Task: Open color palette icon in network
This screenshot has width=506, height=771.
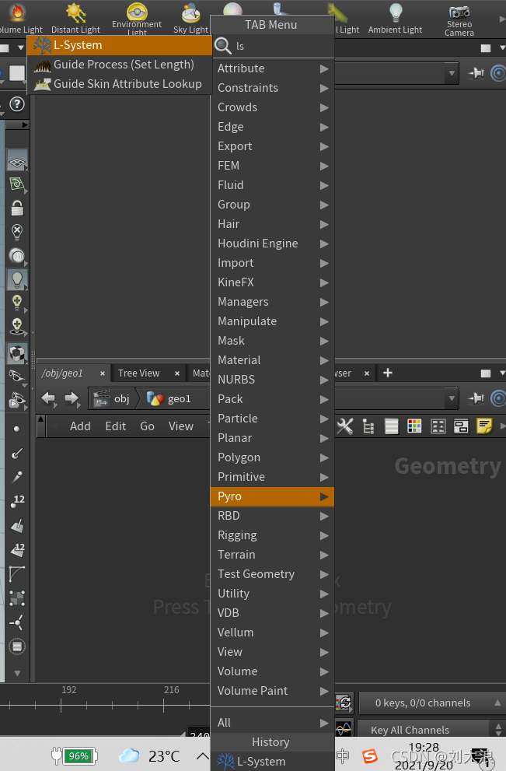Action: pyautogui.click(x=414, y=426)
